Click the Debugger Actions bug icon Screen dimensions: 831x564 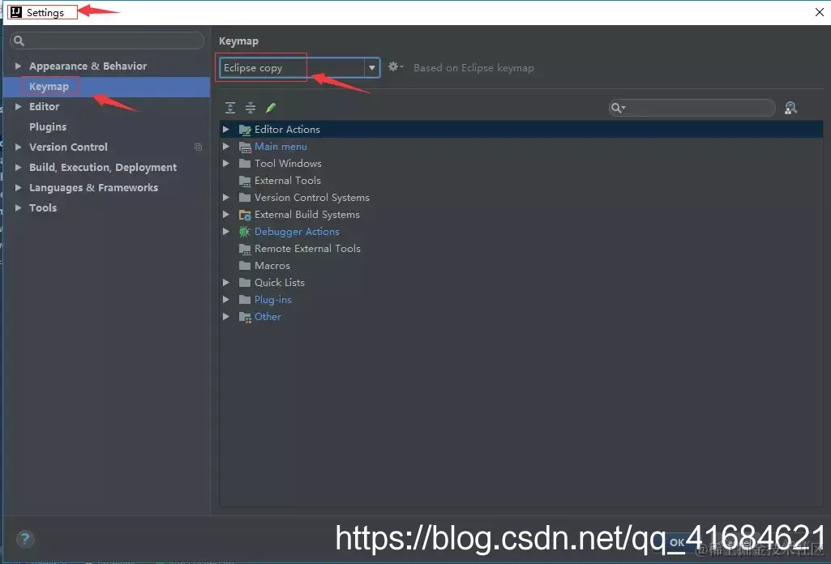pos(244,232)
